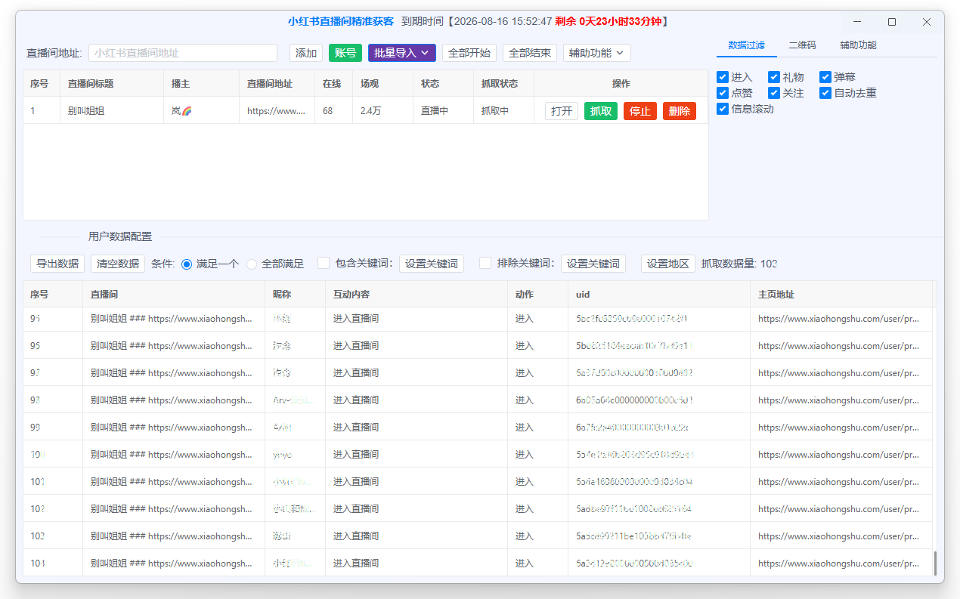Click 主页地址 link in row 104
960x599 pixels.
click(x=839, y=563)
